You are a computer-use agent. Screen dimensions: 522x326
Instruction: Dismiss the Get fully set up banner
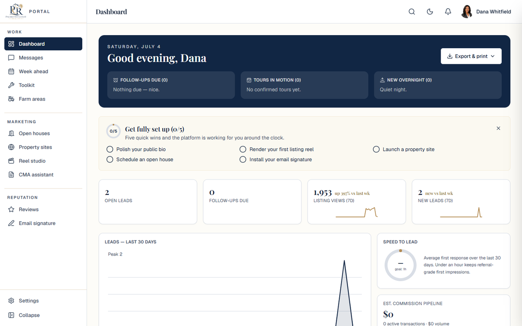click(499, 128)
